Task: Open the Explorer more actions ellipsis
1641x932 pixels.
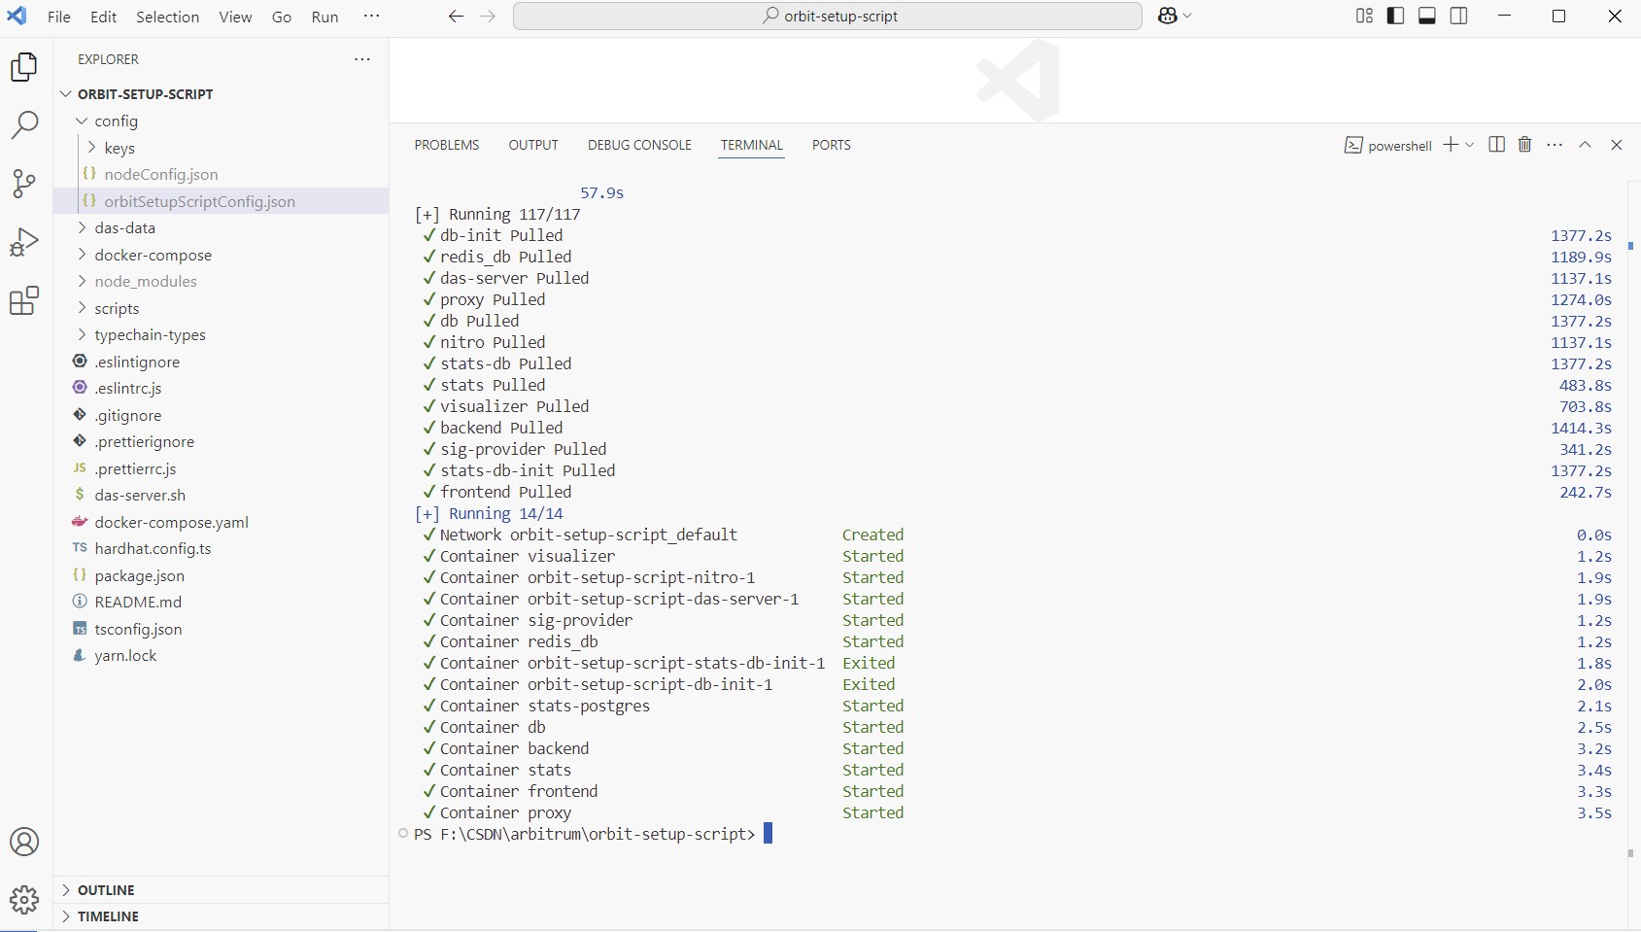Action: pos(362,59)
